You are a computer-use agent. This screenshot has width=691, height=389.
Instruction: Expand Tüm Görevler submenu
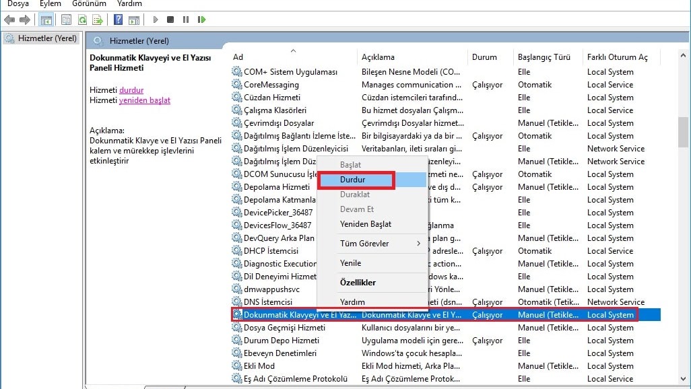click(372, 243)
